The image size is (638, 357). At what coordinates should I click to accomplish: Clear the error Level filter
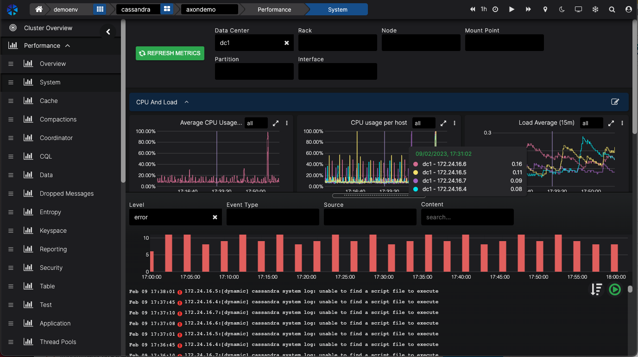point(215,217)
